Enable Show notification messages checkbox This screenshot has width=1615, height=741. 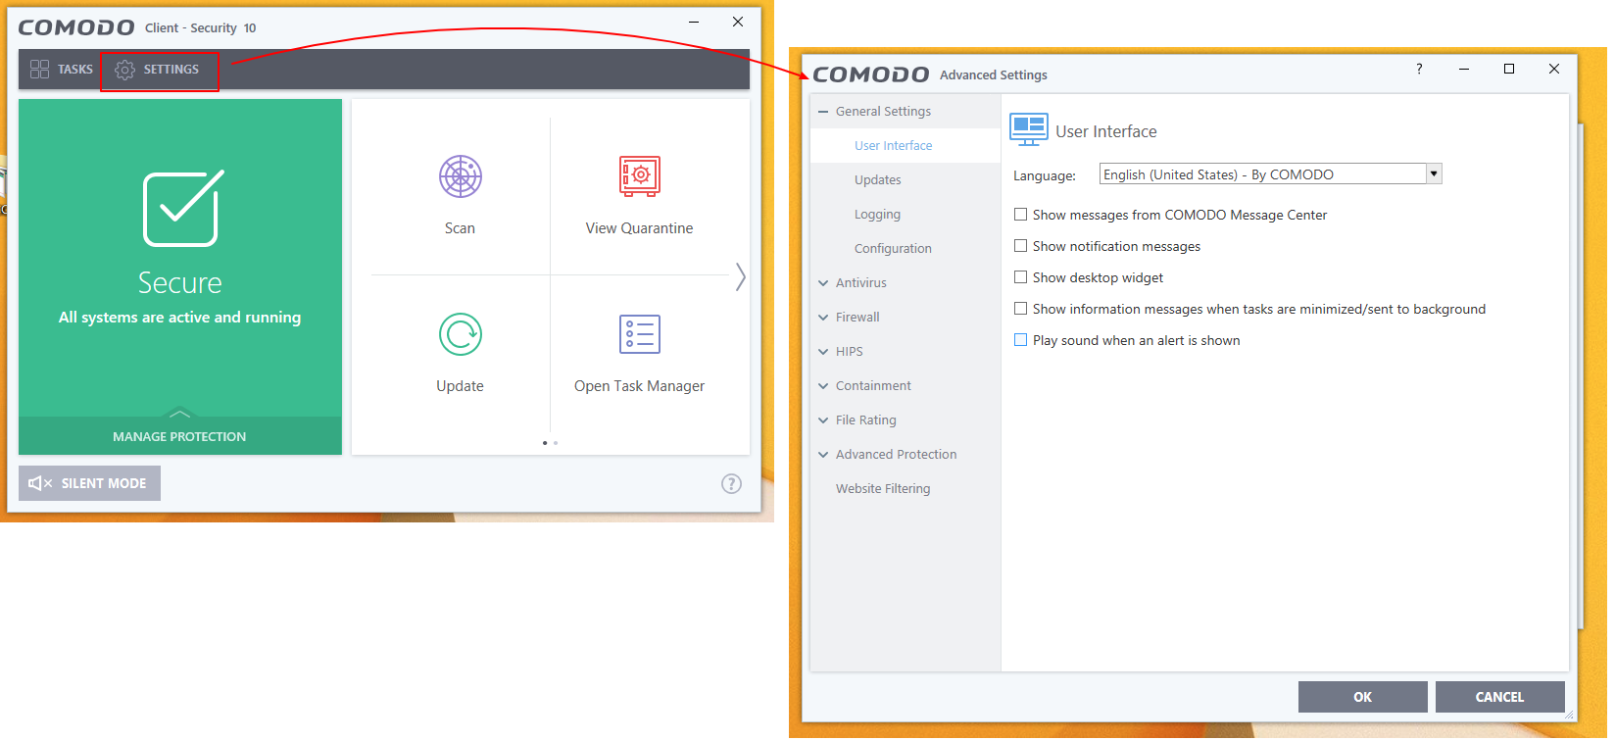point(1020,246)
